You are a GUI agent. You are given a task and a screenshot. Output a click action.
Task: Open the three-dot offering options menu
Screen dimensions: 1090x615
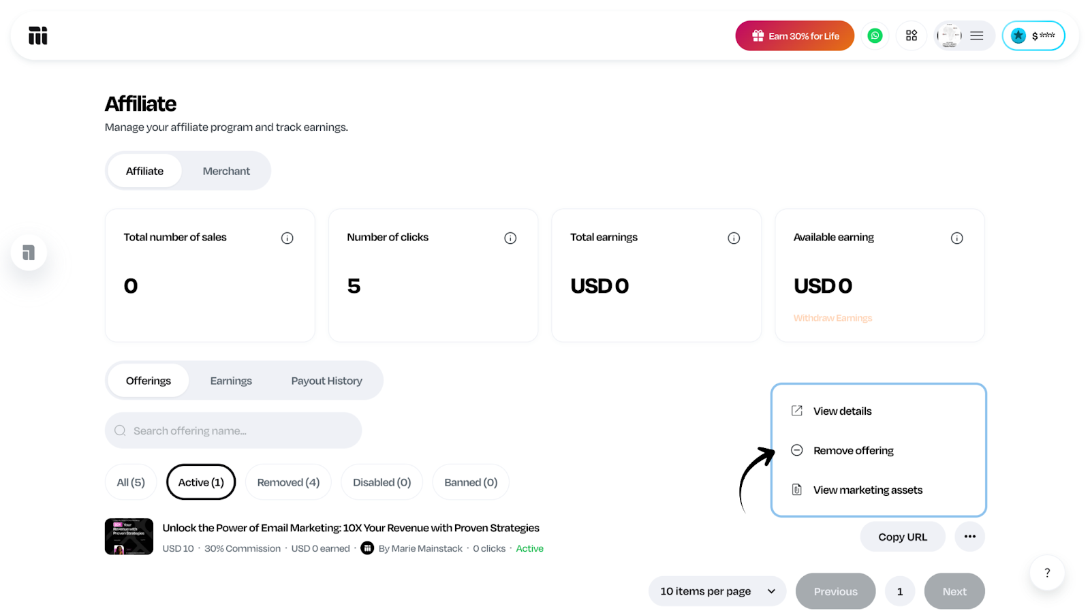pos(970,537)
